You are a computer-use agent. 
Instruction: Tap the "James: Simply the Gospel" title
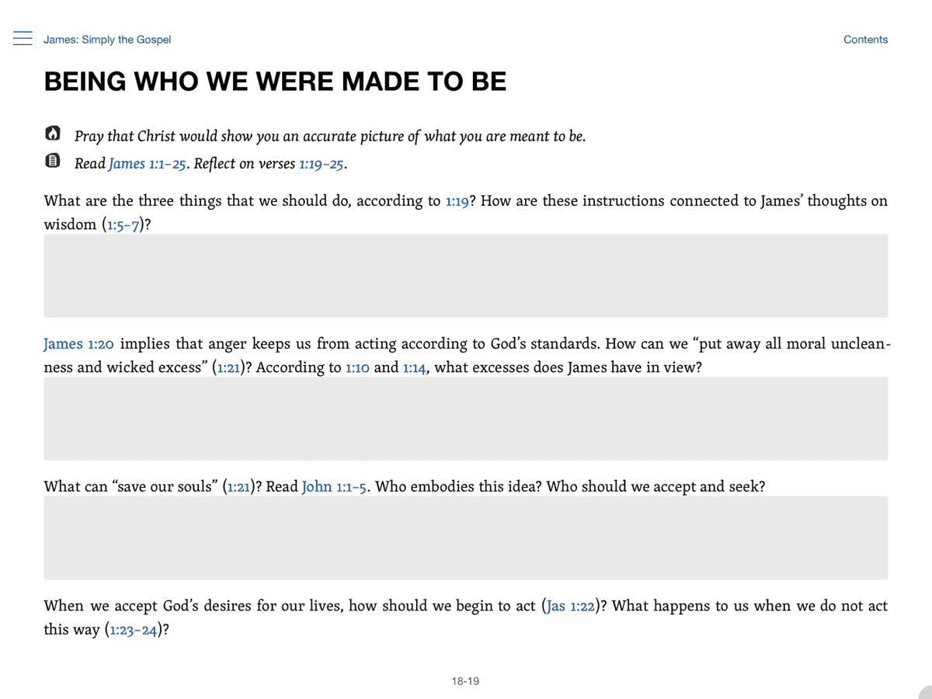click(x=107, y=40)
